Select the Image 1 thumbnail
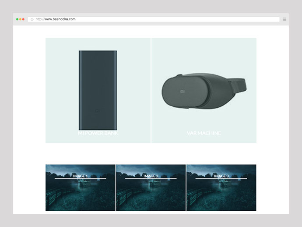Viewport: 302px width, 227px height. (81, 188)
